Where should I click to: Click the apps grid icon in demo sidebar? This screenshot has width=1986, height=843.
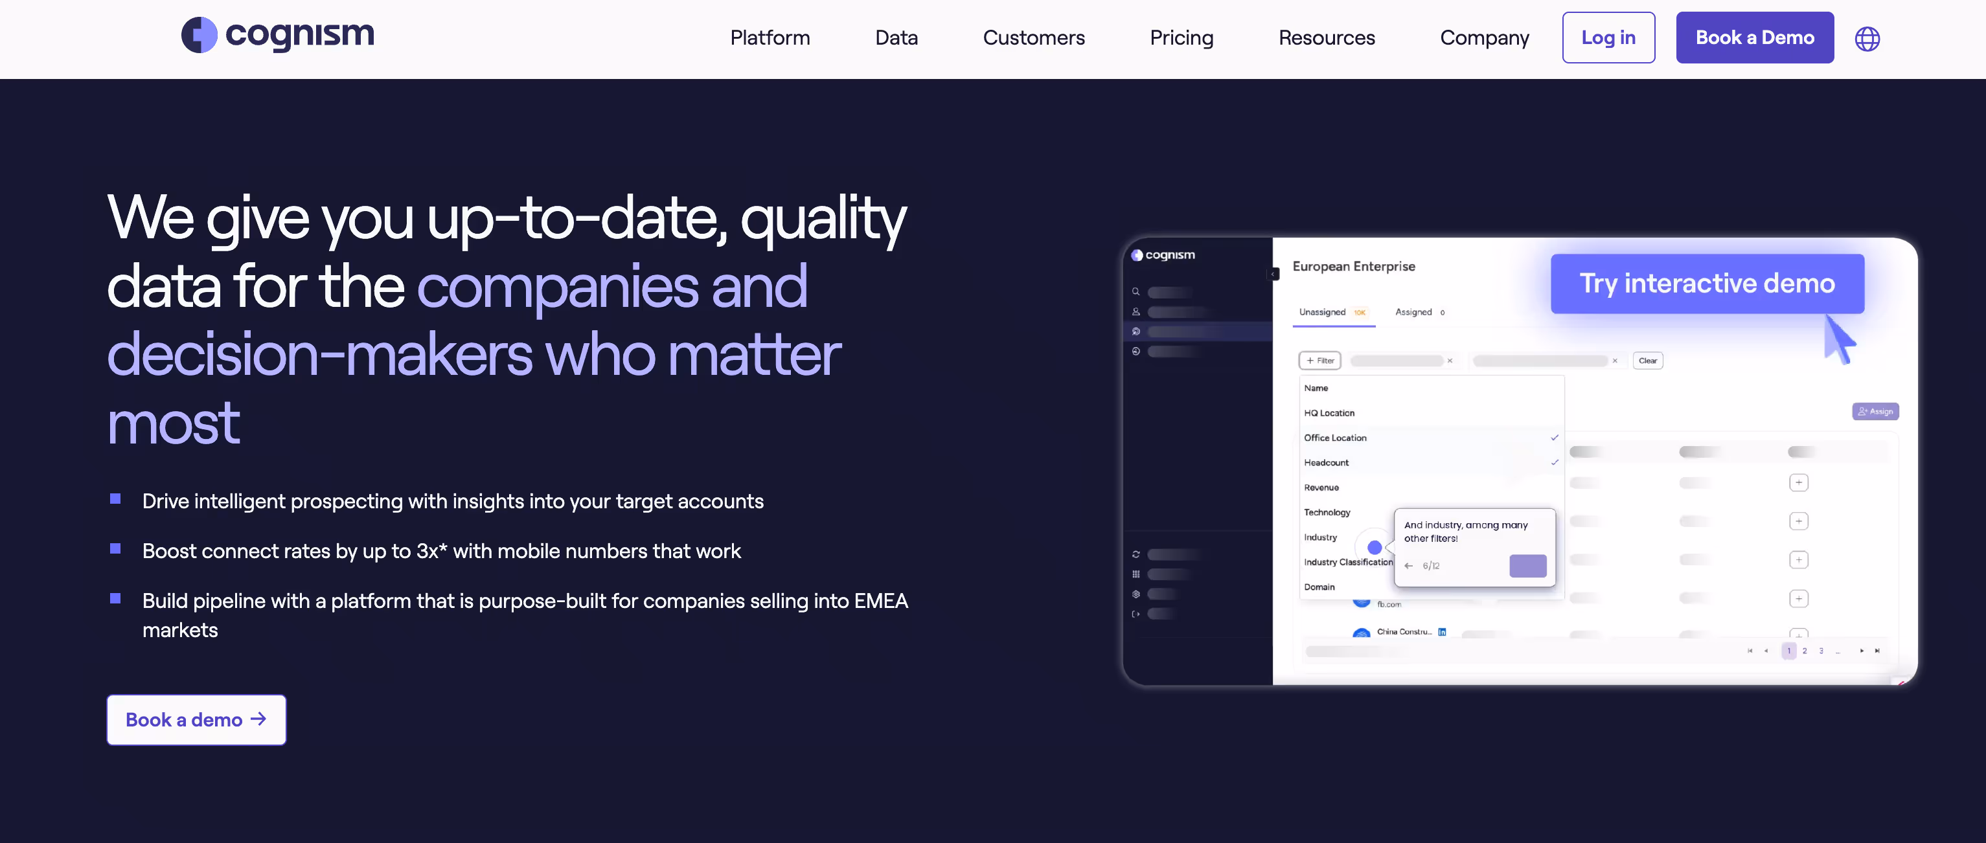point(1136,574)
